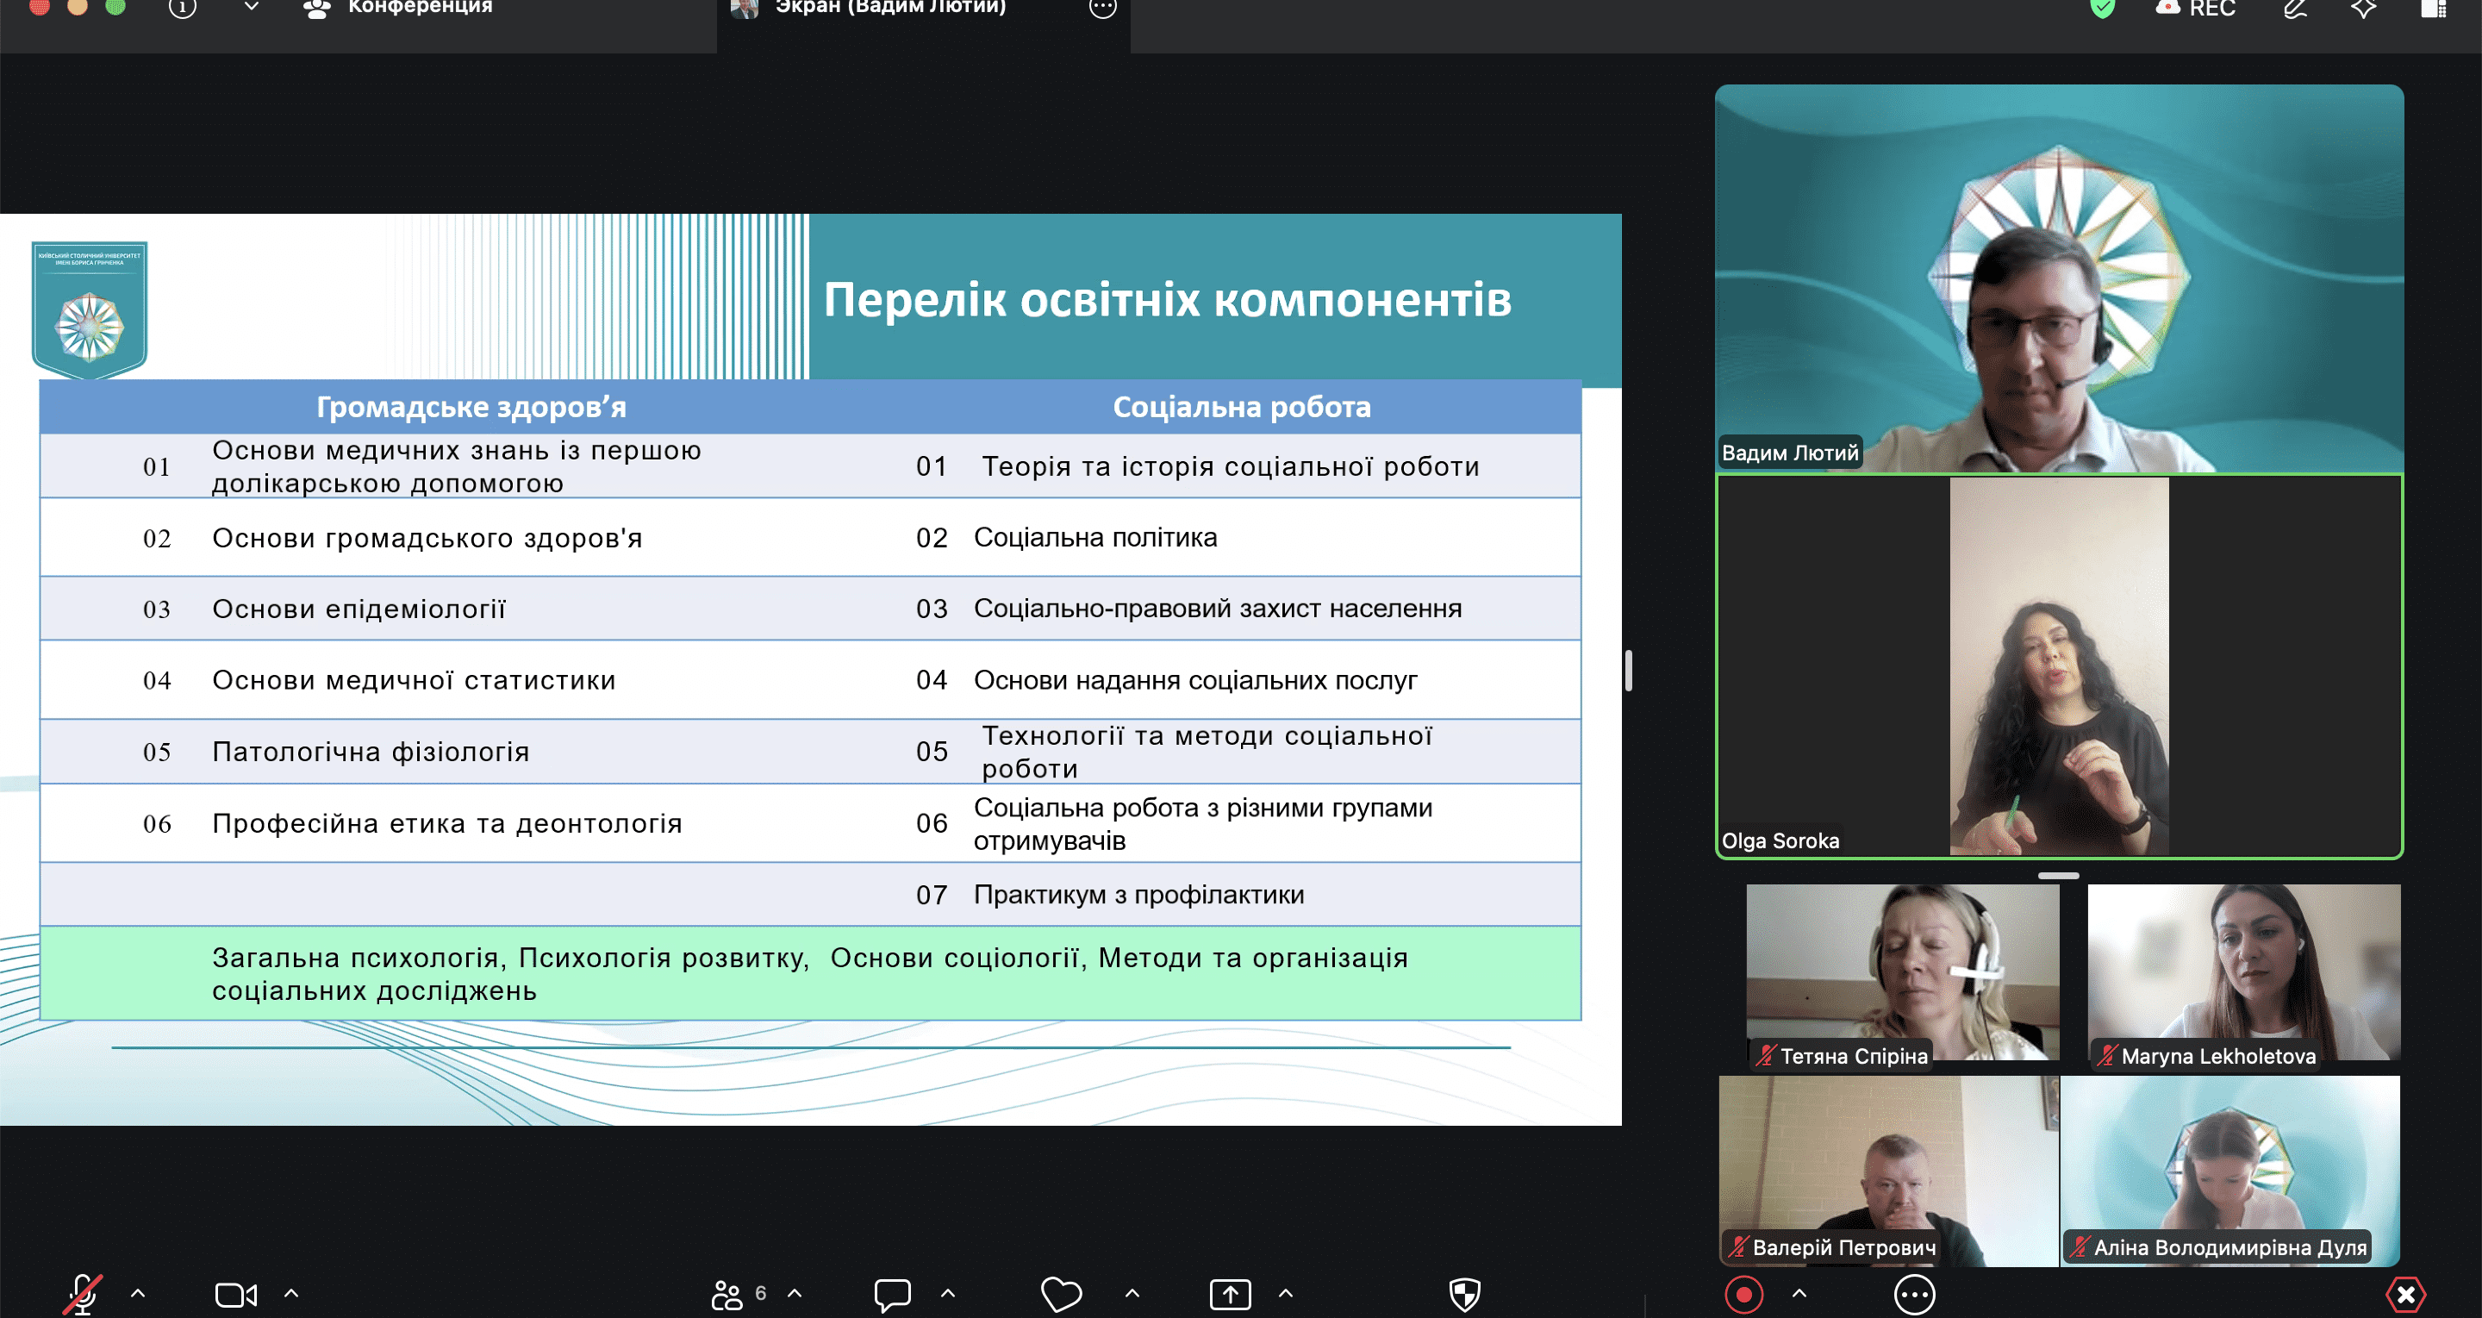The height and width of the screenshot is (1318, 2482).
Task: Click the share screen icon
Action: click(1231, 1295)
